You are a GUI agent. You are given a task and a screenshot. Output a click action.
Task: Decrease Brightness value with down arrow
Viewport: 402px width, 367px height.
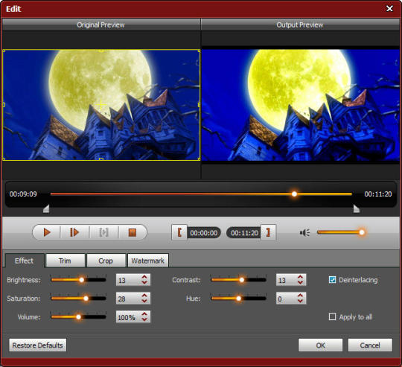(144, 282)
